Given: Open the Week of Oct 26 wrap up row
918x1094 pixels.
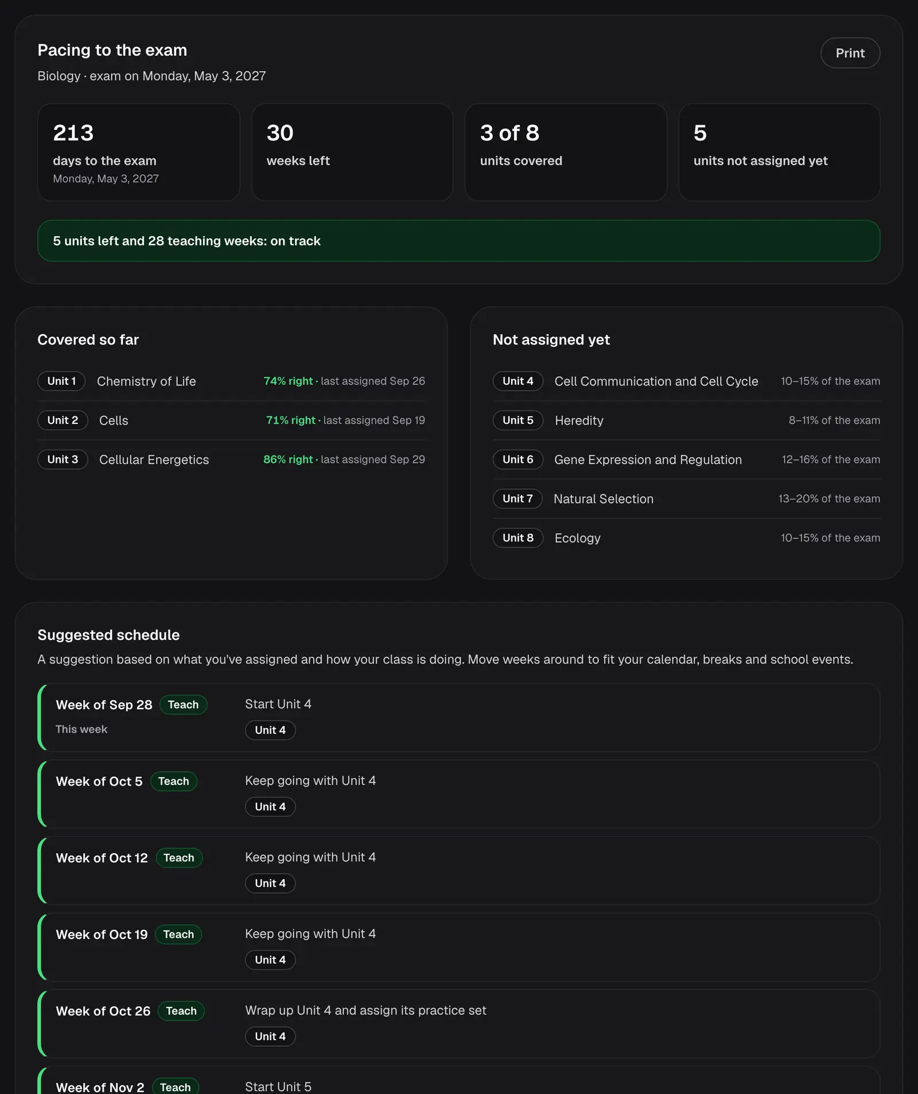Looking at the screenshot, I should (458, 1023).
